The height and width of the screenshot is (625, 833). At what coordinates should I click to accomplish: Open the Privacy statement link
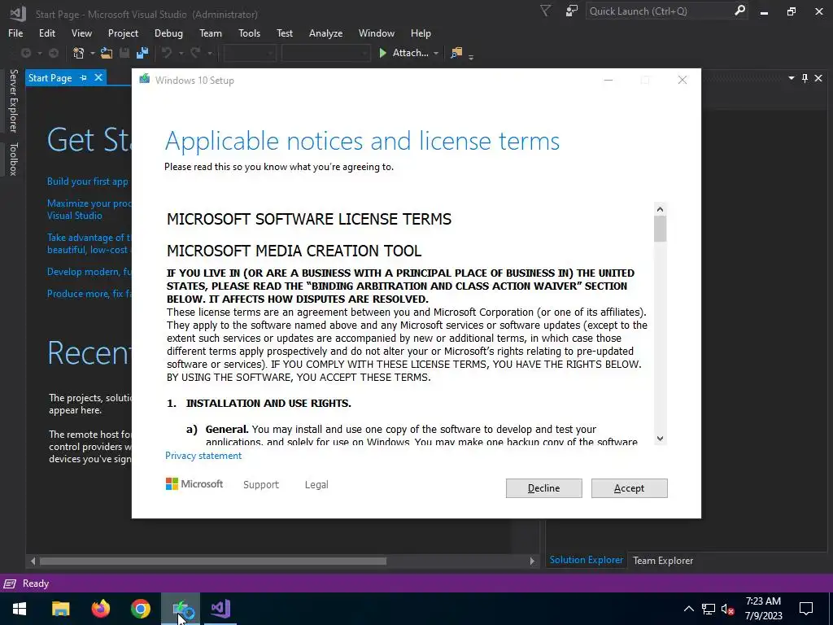(x=203, y=456)
